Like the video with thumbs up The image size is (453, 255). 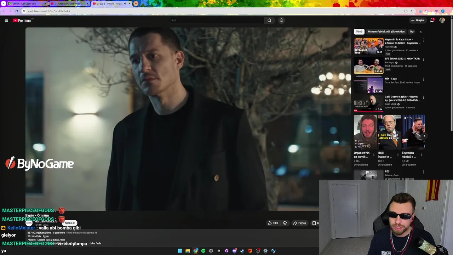tap(273, 223)
